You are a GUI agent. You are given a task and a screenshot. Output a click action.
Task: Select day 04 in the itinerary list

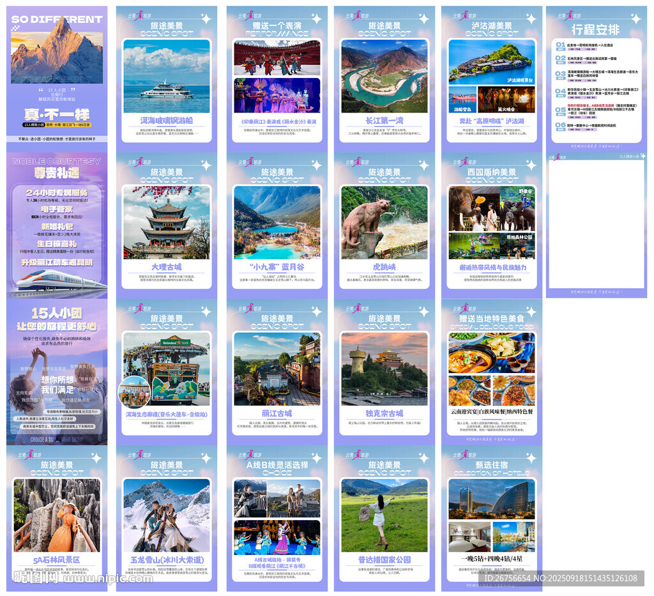pos(597,93)
